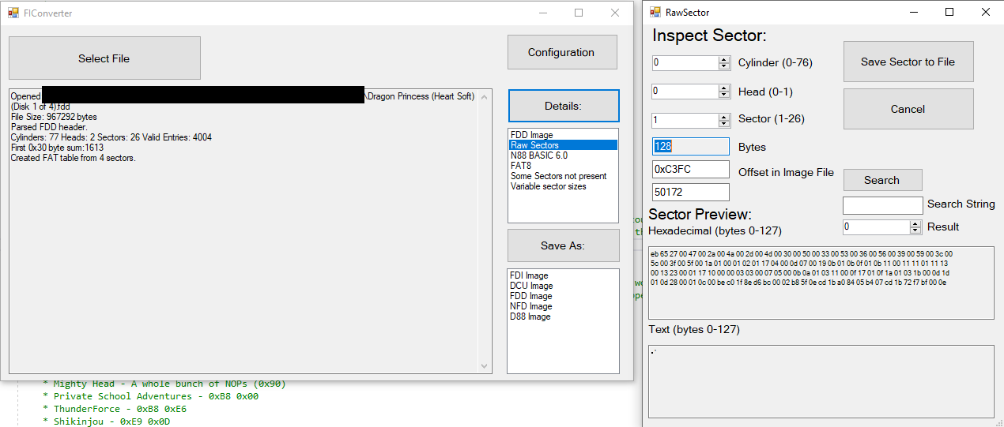The width and height of the screenshot is (1004, 427).
Task: Increment the Sector number spinner
Action: pos(724,117)
